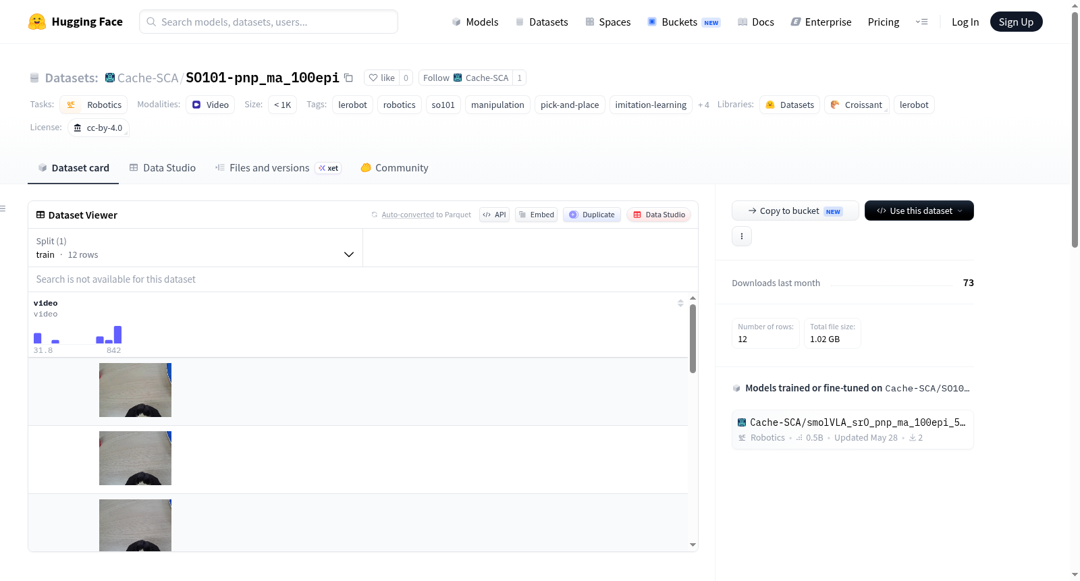This screenshot has height=581, width=1080.
Task: Select the Robotics task tag
Action: (94, 105)
